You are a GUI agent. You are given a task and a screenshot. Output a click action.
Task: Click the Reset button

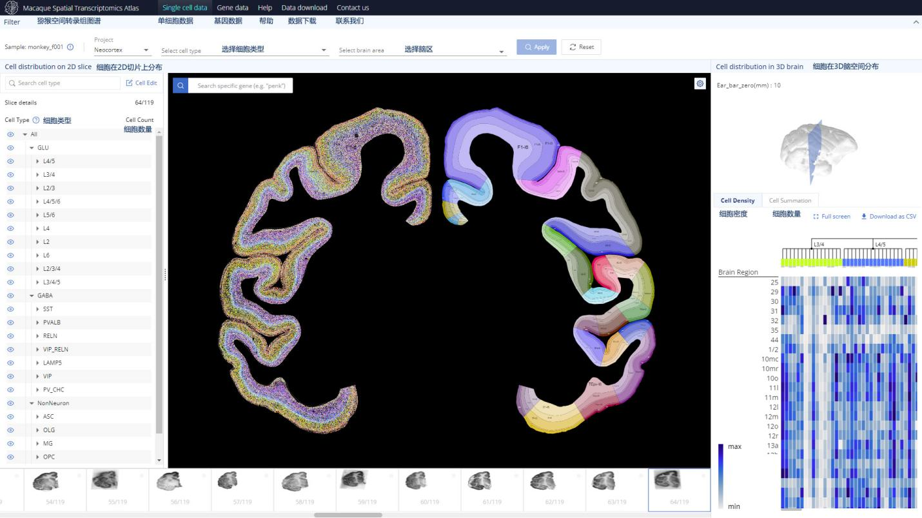[x=581, y=47]
